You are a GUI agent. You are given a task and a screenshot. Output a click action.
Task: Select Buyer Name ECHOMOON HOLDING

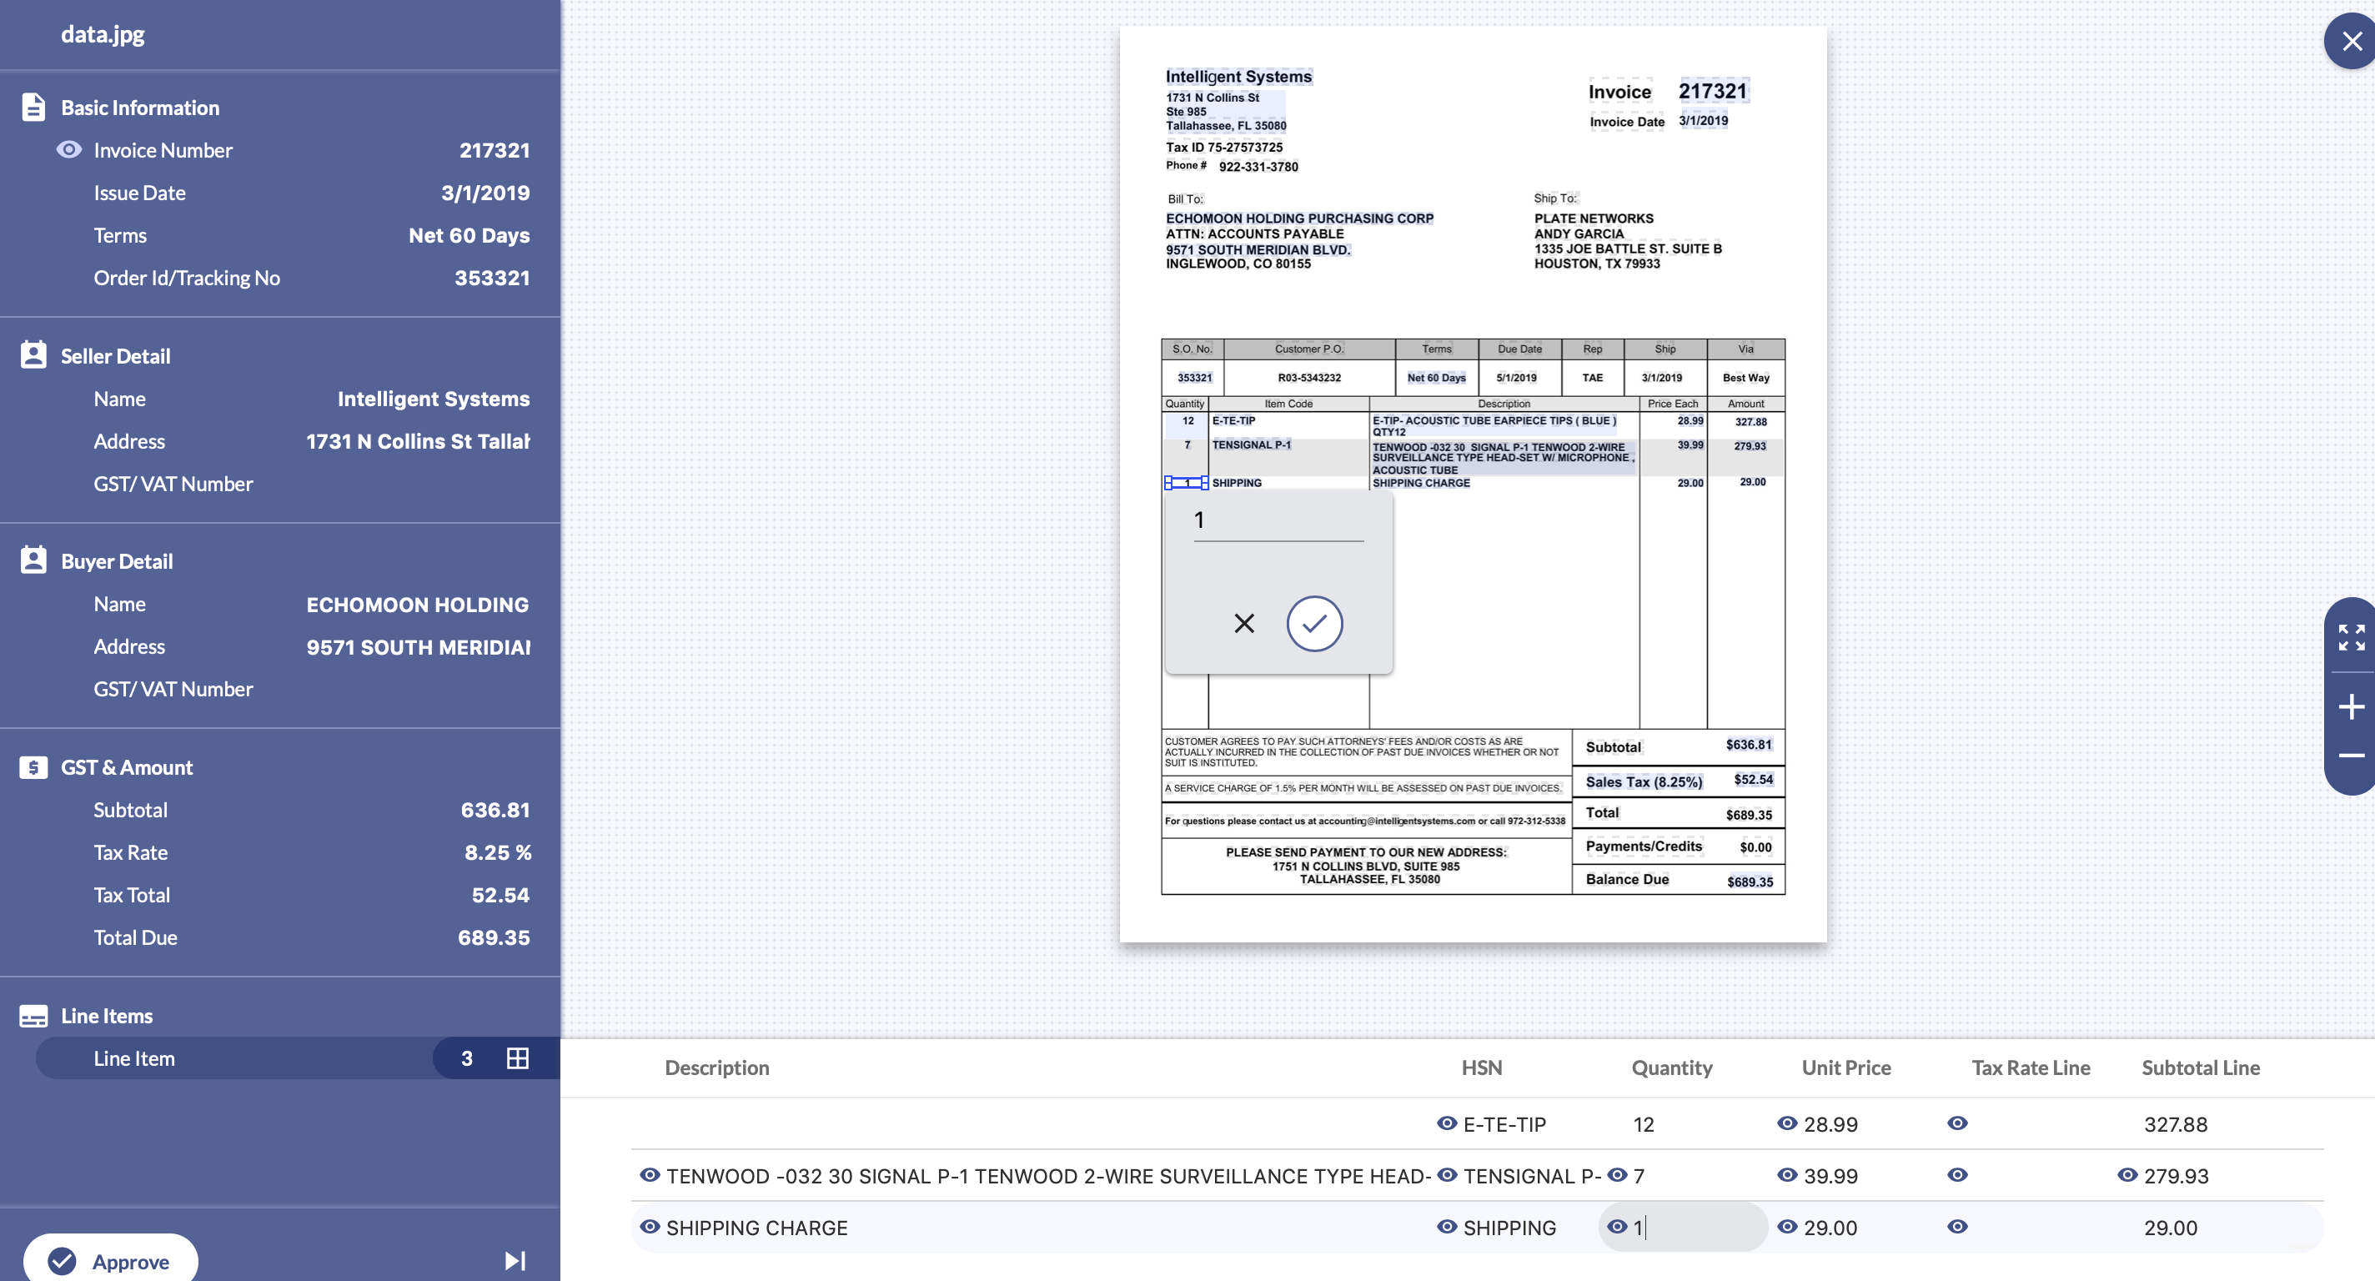(311, 603)
